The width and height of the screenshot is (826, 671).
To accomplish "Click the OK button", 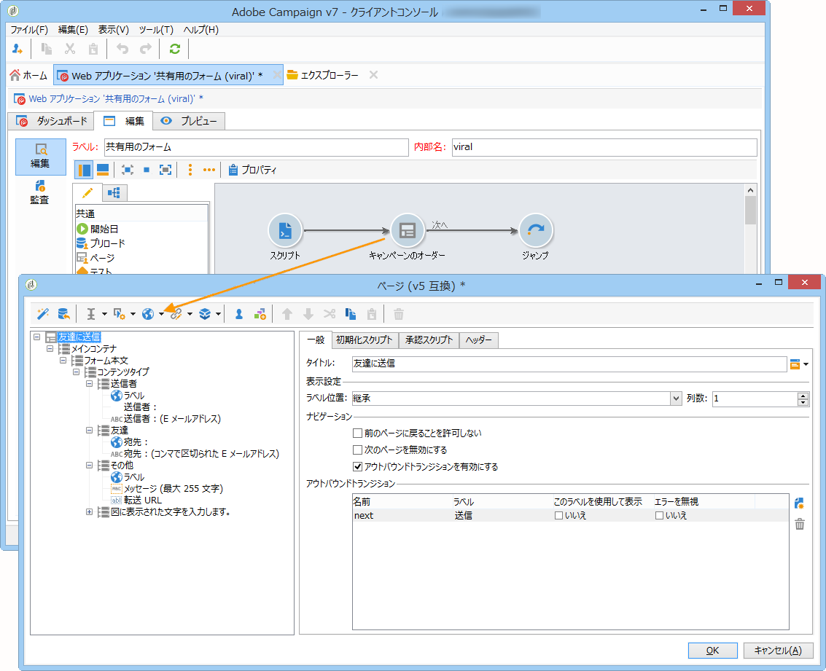I will 712,651.
